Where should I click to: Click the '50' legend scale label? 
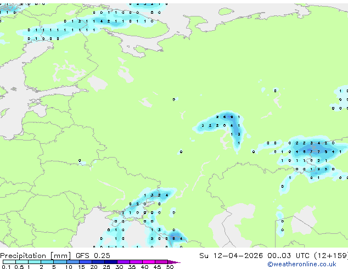click(x=170, y=267)
